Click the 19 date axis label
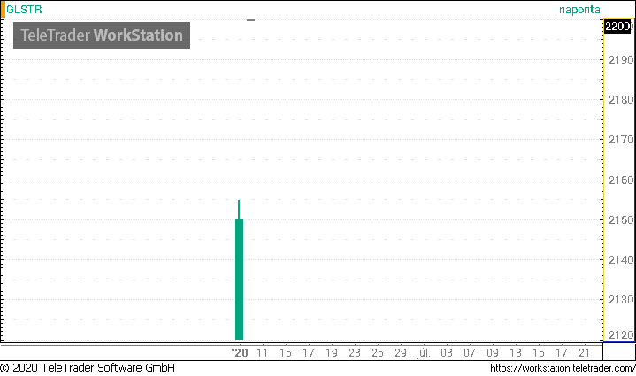This screenshot has width=636, height=376. (332, 352)
